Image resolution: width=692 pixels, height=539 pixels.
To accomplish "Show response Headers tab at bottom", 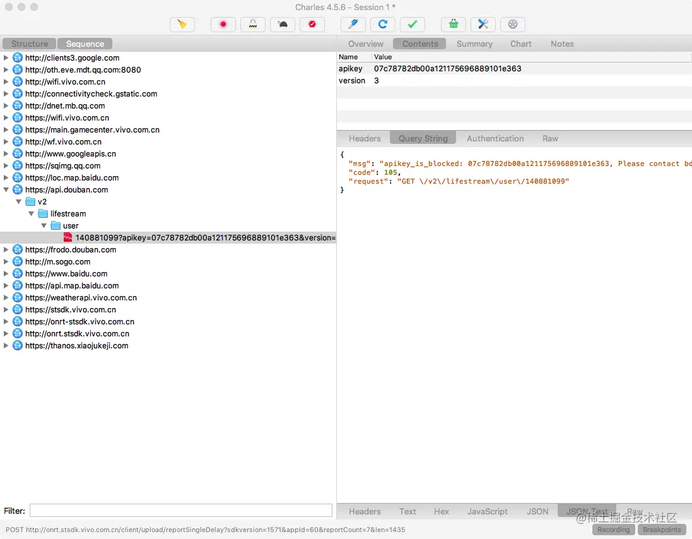I will [365, 511].
